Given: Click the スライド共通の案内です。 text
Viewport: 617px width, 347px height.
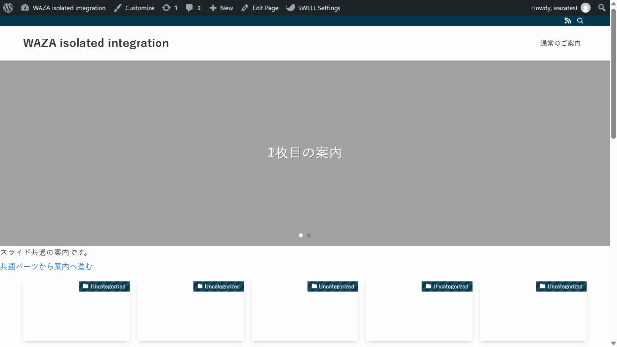Looking at the screenshot, I should (45, 252).
